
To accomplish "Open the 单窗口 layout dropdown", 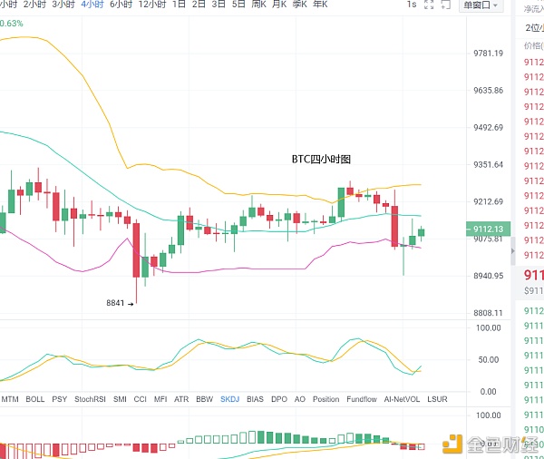I will pyautogui.click(x=481, y=5).
